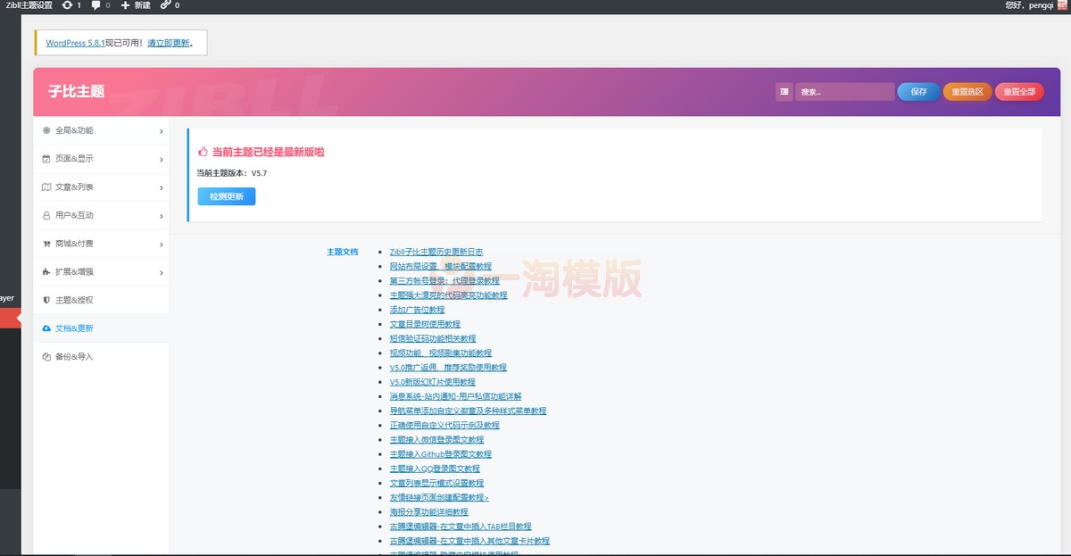Select the 商城&付费 shop settings icon
Image resolution: width=1071 pixels, height=556 pixels.
point(46,244)
